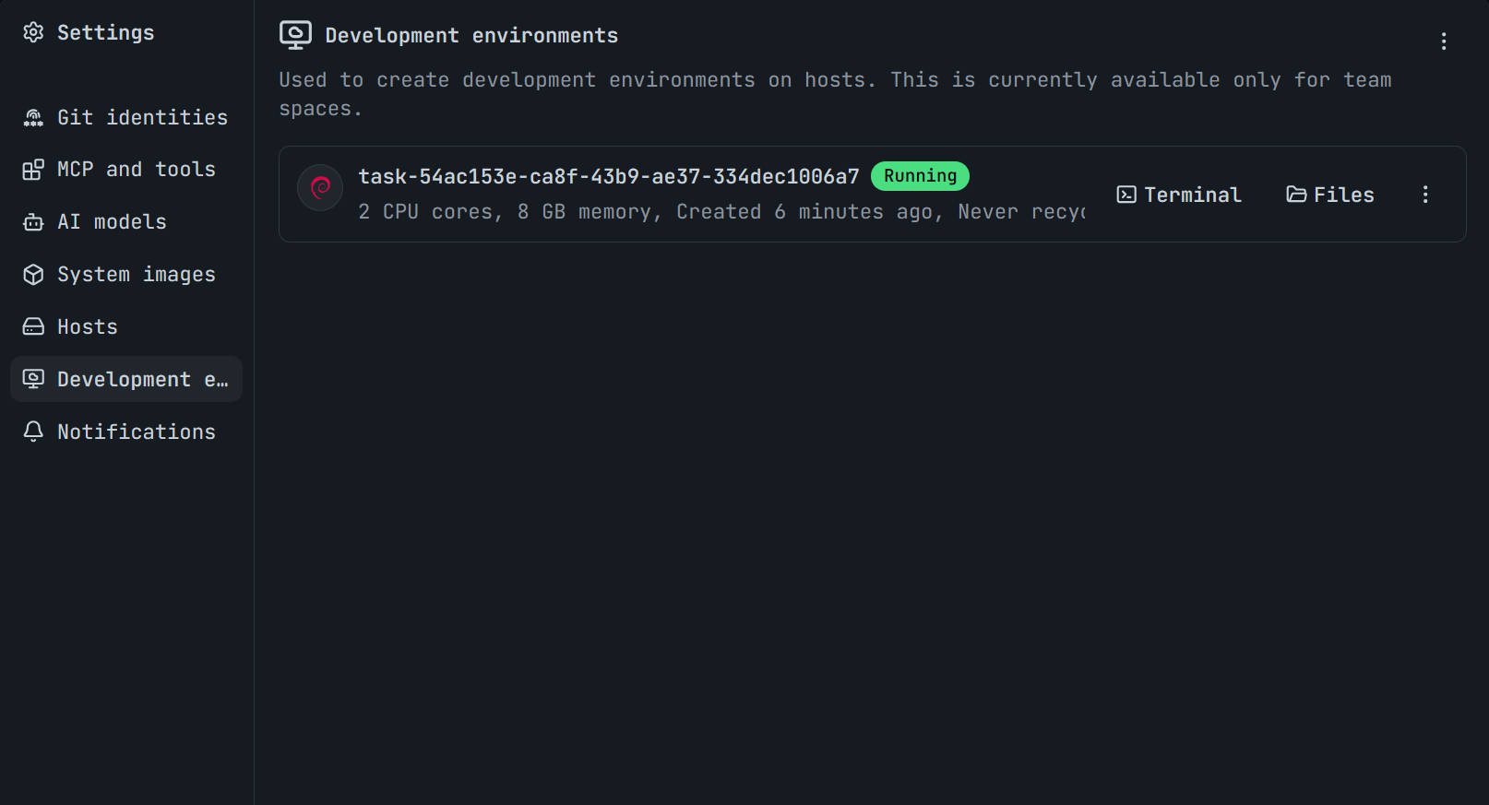Click the Development environments header monitor icon
The height and width of the screenshot is (805, 1489).
(x=295, y=35)
